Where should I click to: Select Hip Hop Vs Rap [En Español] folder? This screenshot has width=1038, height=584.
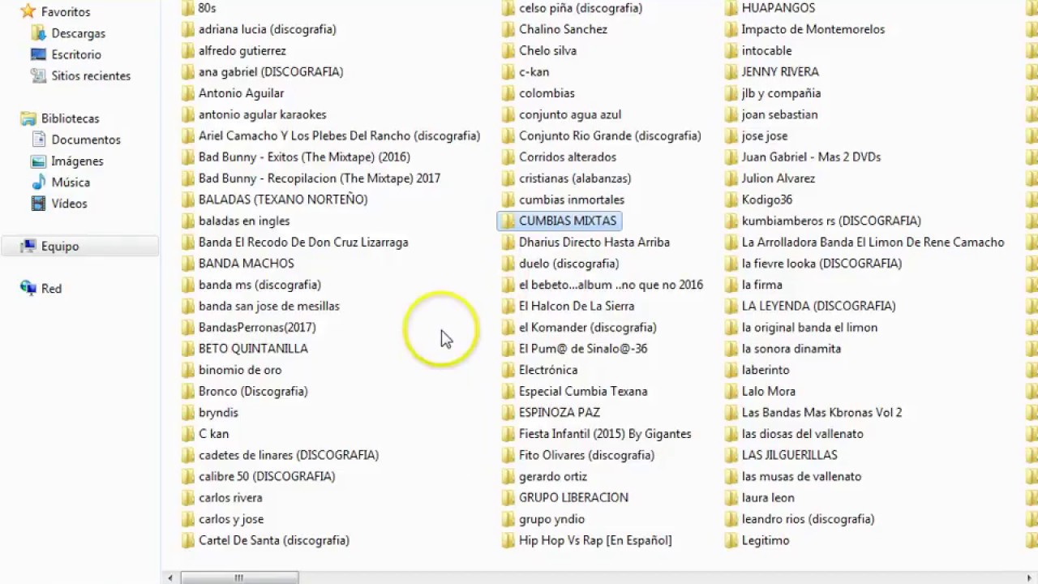pos(595,540)
